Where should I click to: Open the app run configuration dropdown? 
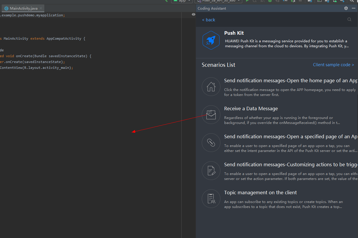click(x=182, y=1)
